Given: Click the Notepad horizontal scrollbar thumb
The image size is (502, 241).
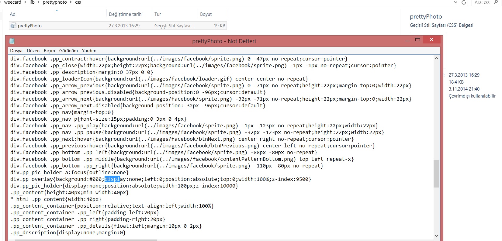Looking at the screenshot, I should [86, 240].
